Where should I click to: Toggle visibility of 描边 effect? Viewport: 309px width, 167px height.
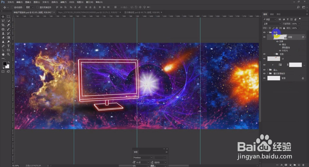[x=280, y=44]
